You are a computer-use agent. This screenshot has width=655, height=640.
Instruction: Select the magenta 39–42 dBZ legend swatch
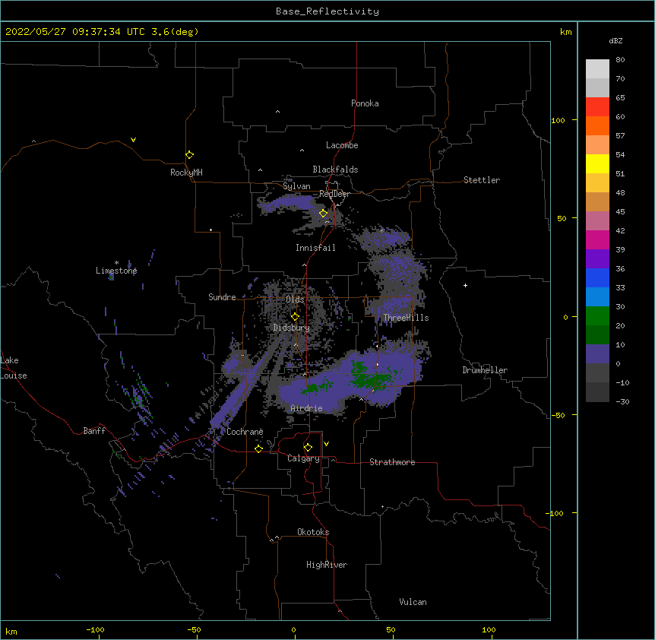click(597, 240)
